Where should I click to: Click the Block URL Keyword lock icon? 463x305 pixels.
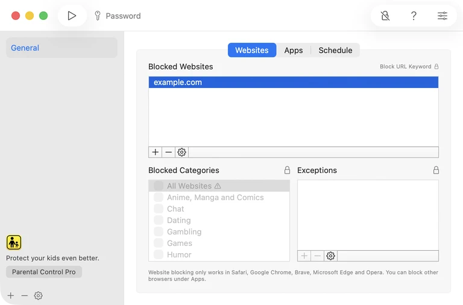436,67
